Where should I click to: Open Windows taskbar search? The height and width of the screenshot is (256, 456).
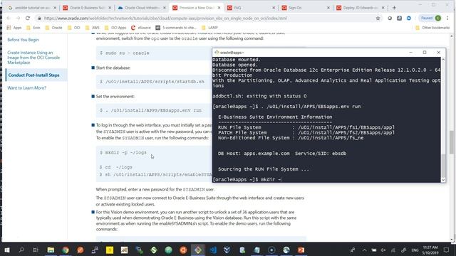[21, 250]
